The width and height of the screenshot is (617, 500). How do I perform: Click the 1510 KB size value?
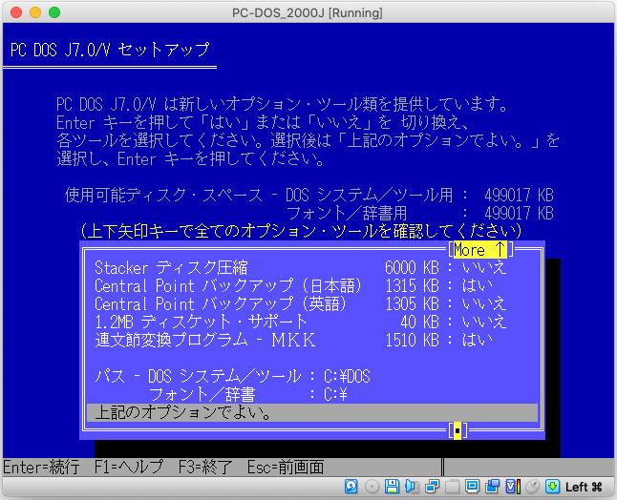tap(412, 340)
